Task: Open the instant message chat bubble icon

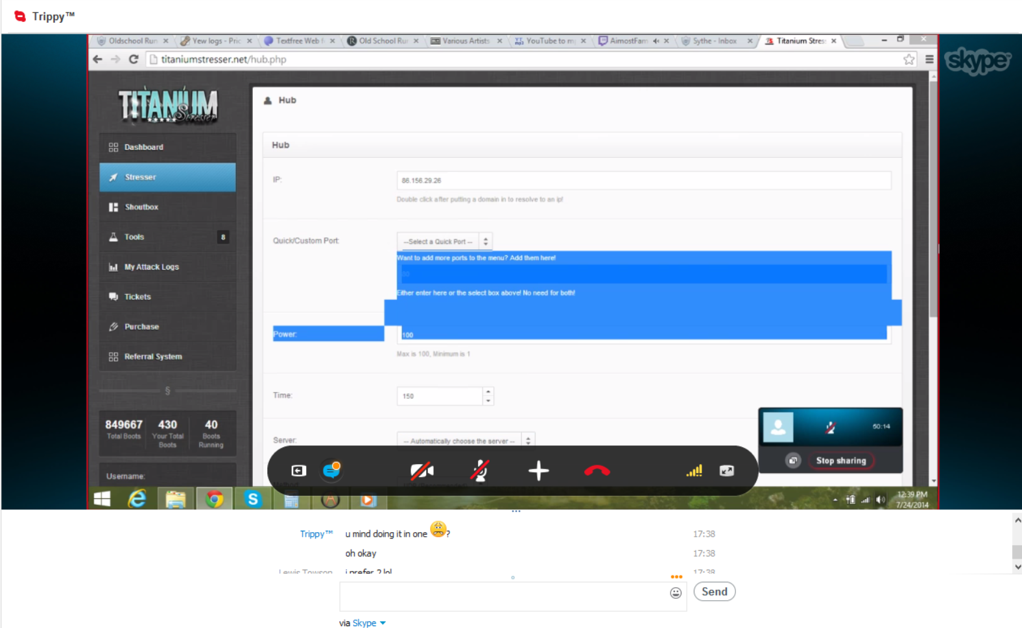Action: pyautogui.click(x=332, y=470)
